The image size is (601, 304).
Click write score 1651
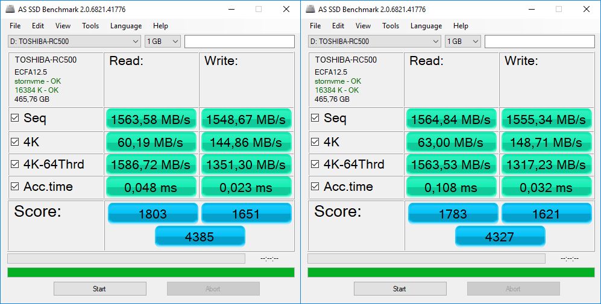[x=247, y=213]
